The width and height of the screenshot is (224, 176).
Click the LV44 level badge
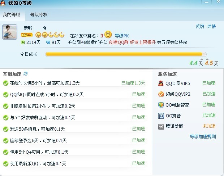27,35
